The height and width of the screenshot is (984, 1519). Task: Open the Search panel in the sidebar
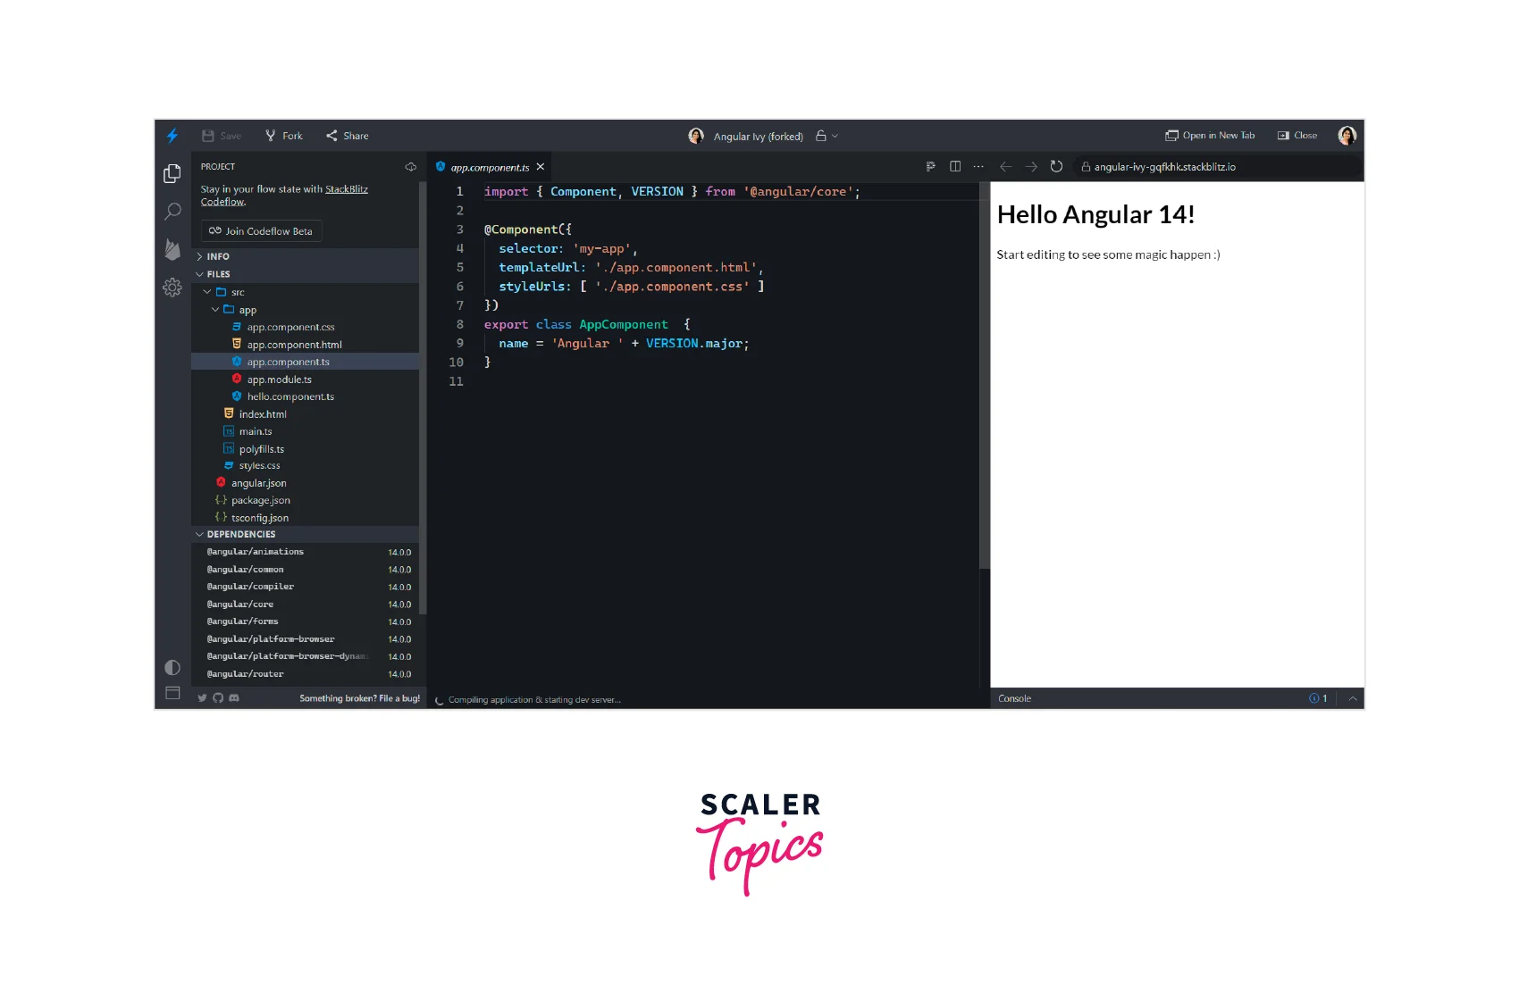172,212
